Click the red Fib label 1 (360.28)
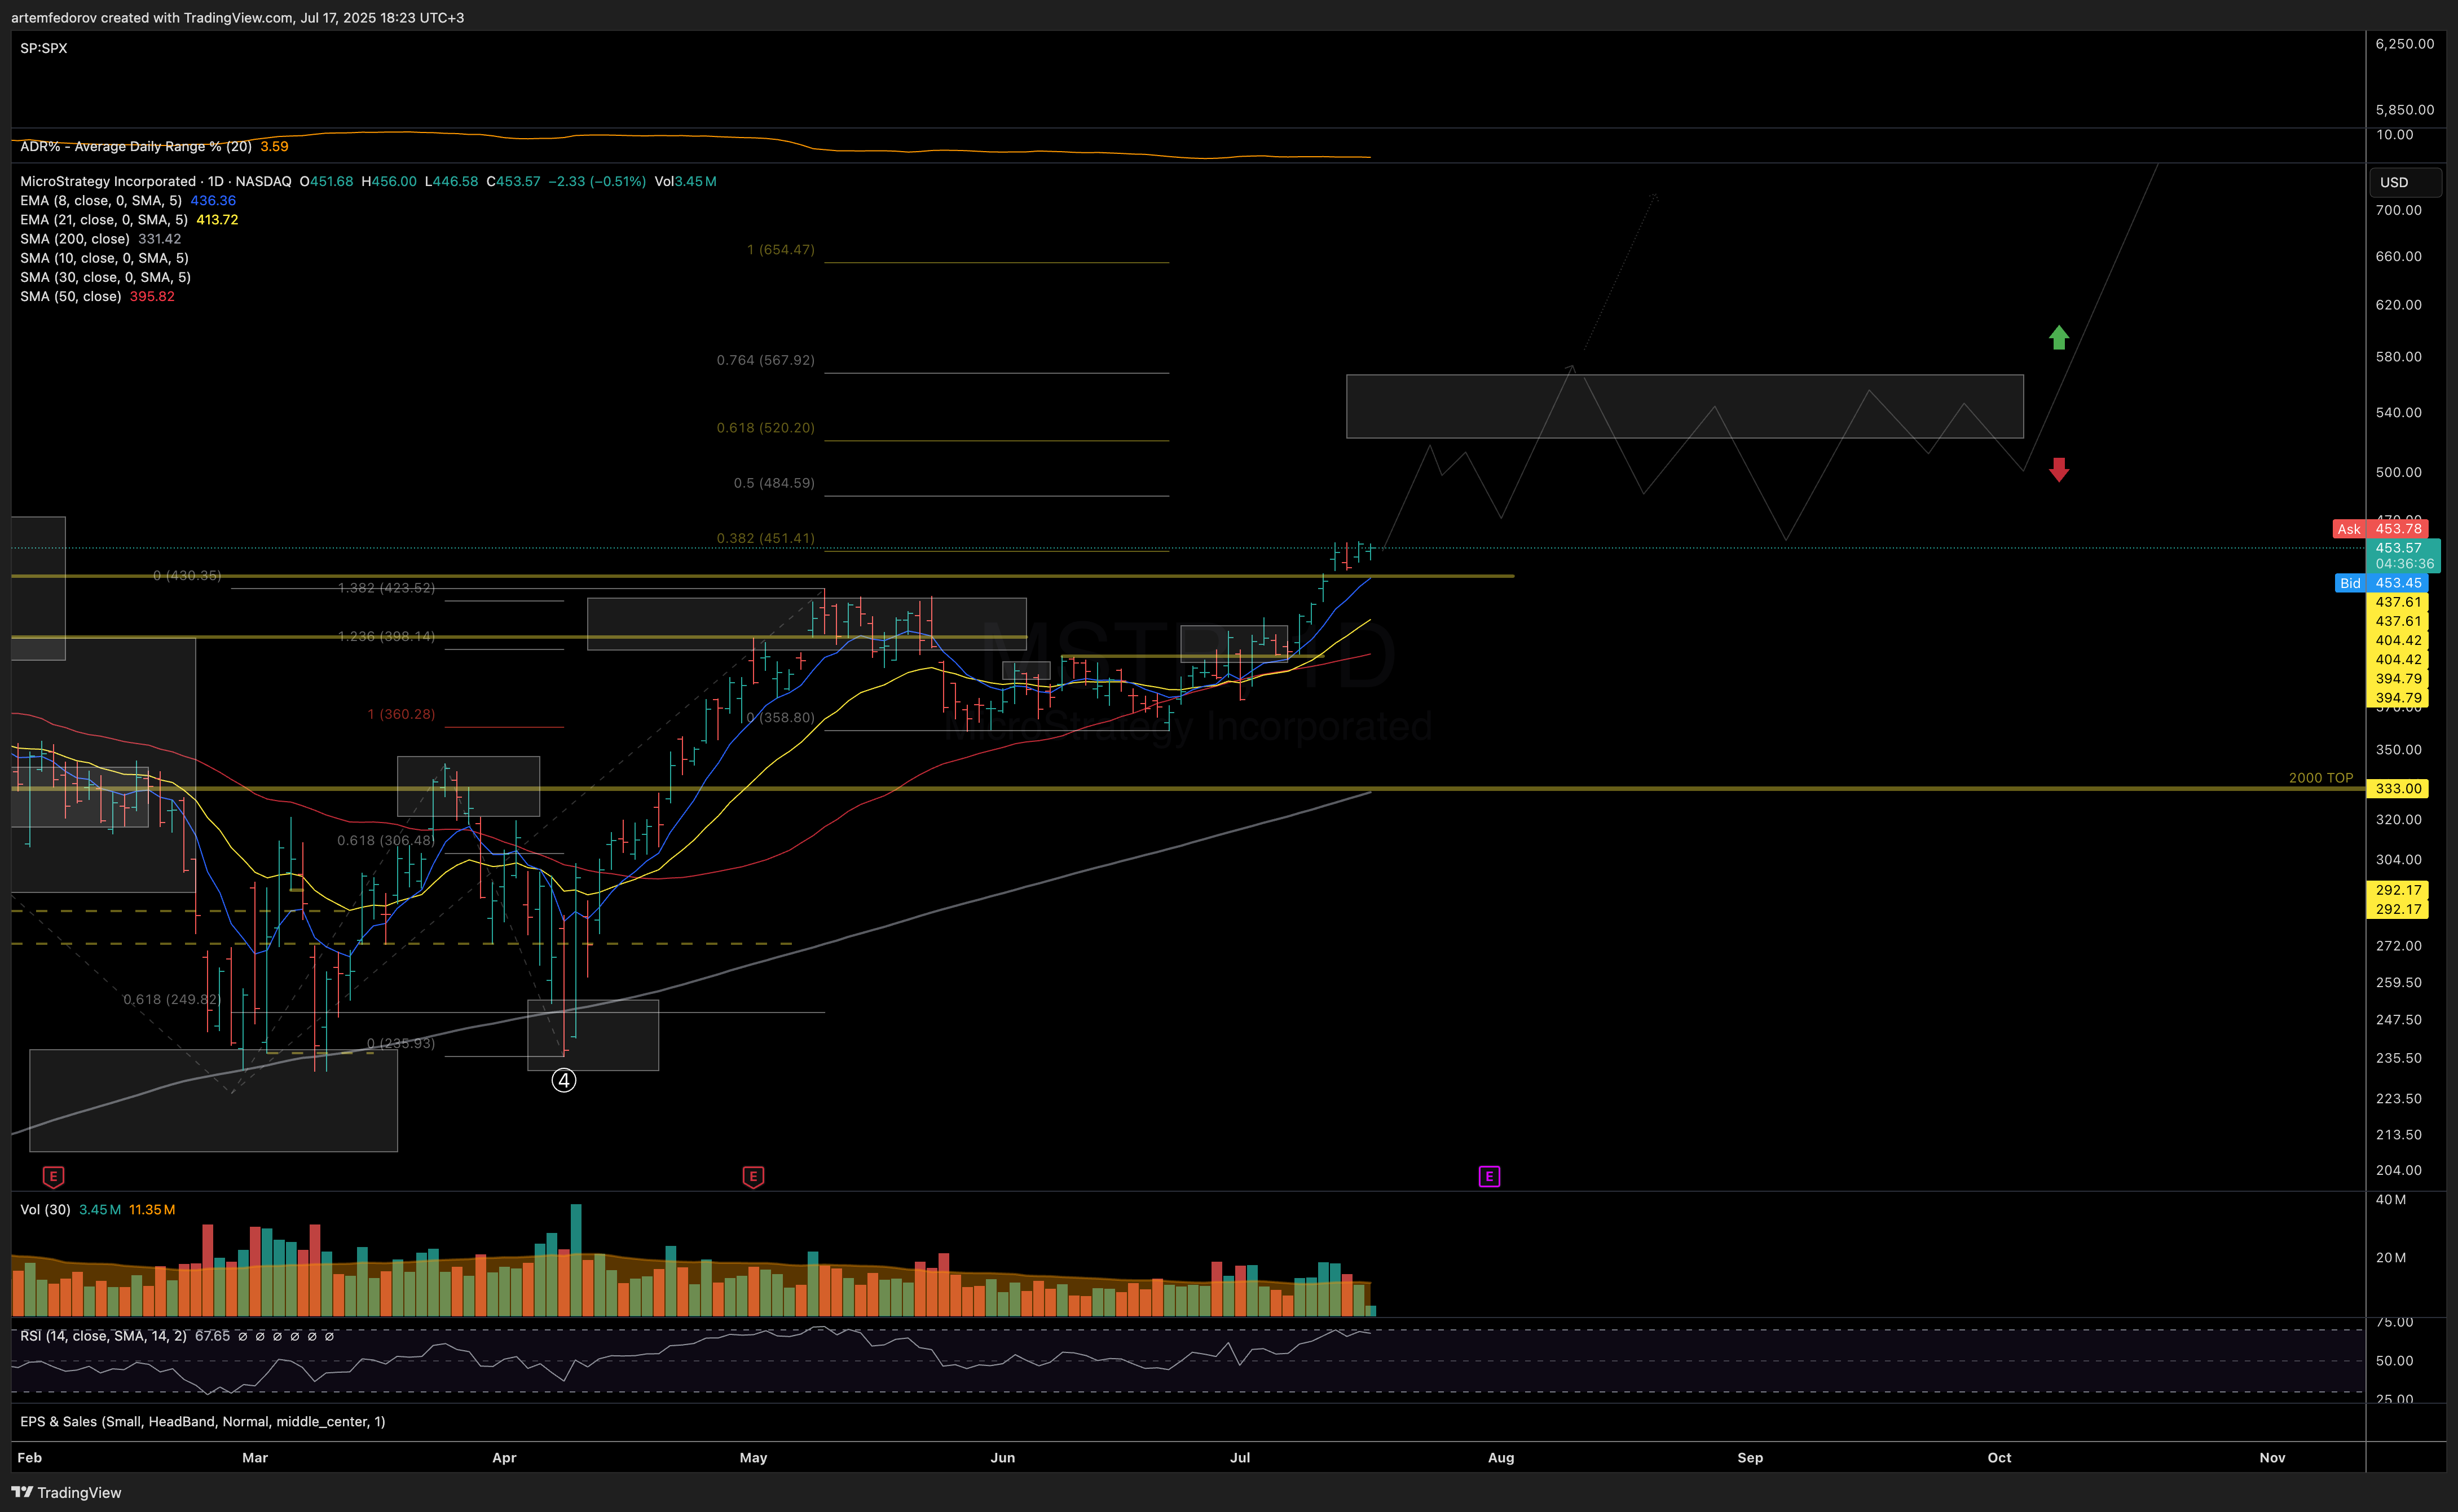2458x1512 pixels. coord(401,714)
